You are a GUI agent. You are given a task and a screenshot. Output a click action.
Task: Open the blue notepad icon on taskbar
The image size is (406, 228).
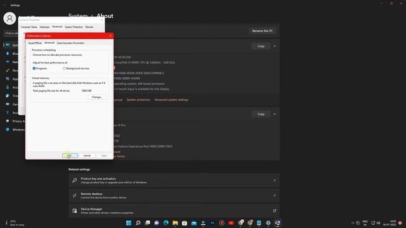pos(259,223)
